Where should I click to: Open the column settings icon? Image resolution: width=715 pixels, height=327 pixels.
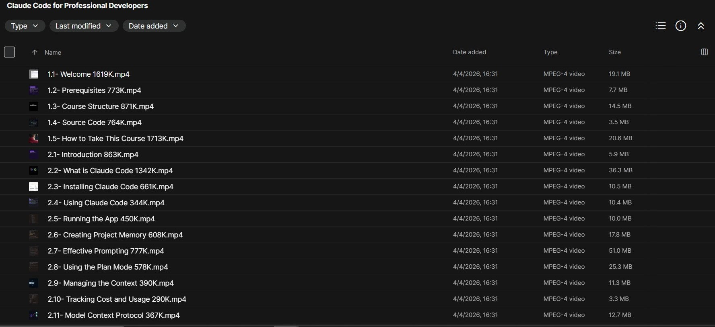(x=704, y=52)
